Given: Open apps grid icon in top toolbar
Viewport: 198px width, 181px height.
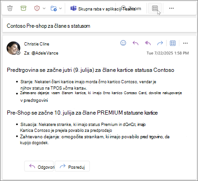Looking at the screenshot, I should (155, 8).
